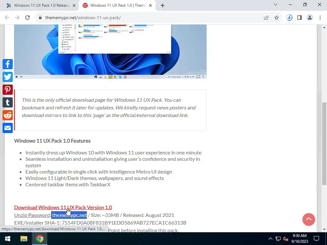The height and width of the screenshot is (245, 327).
Task: Click the scrollbar up arrow
Action: [x=324, y=27]
